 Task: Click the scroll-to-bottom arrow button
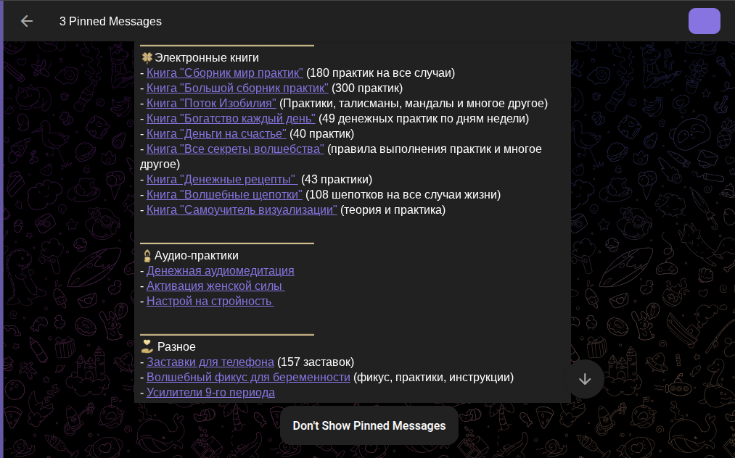585,378
